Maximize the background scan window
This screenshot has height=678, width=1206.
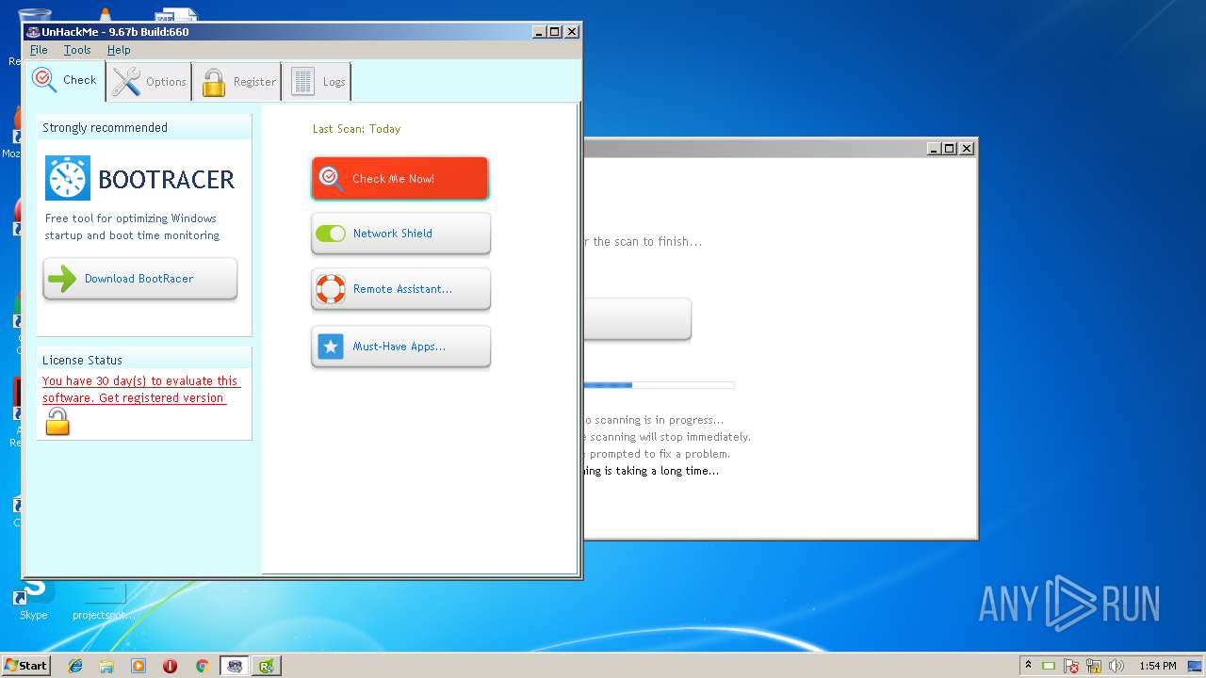coord(950,148)
